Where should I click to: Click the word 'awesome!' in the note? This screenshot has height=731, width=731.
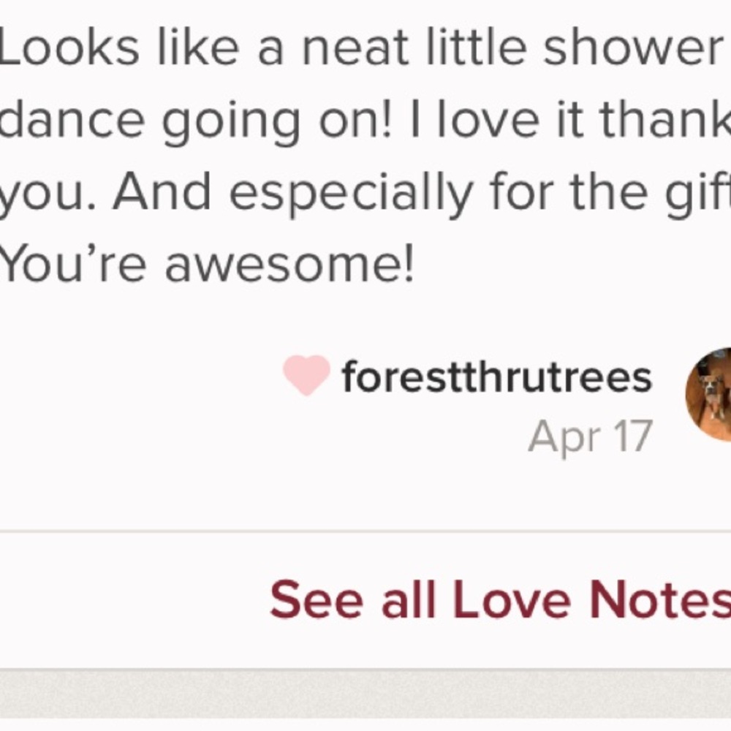[x=289, y=265]
